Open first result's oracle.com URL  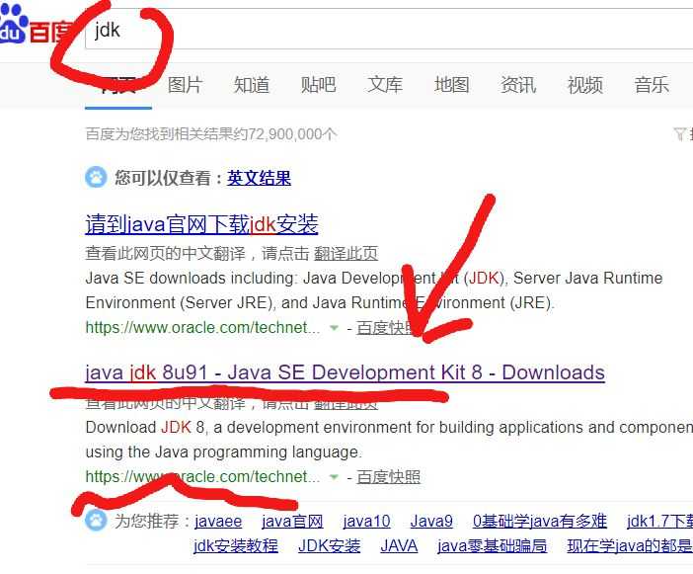[202, 327]
